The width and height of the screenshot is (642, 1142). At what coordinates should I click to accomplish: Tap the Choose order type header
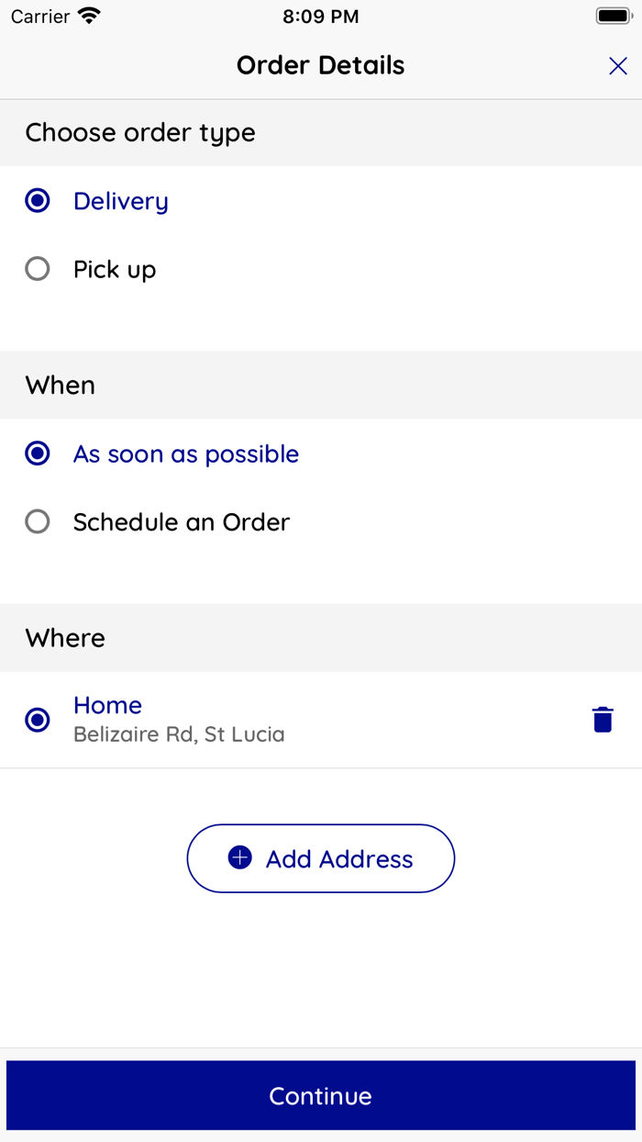[x=140, y=133]
